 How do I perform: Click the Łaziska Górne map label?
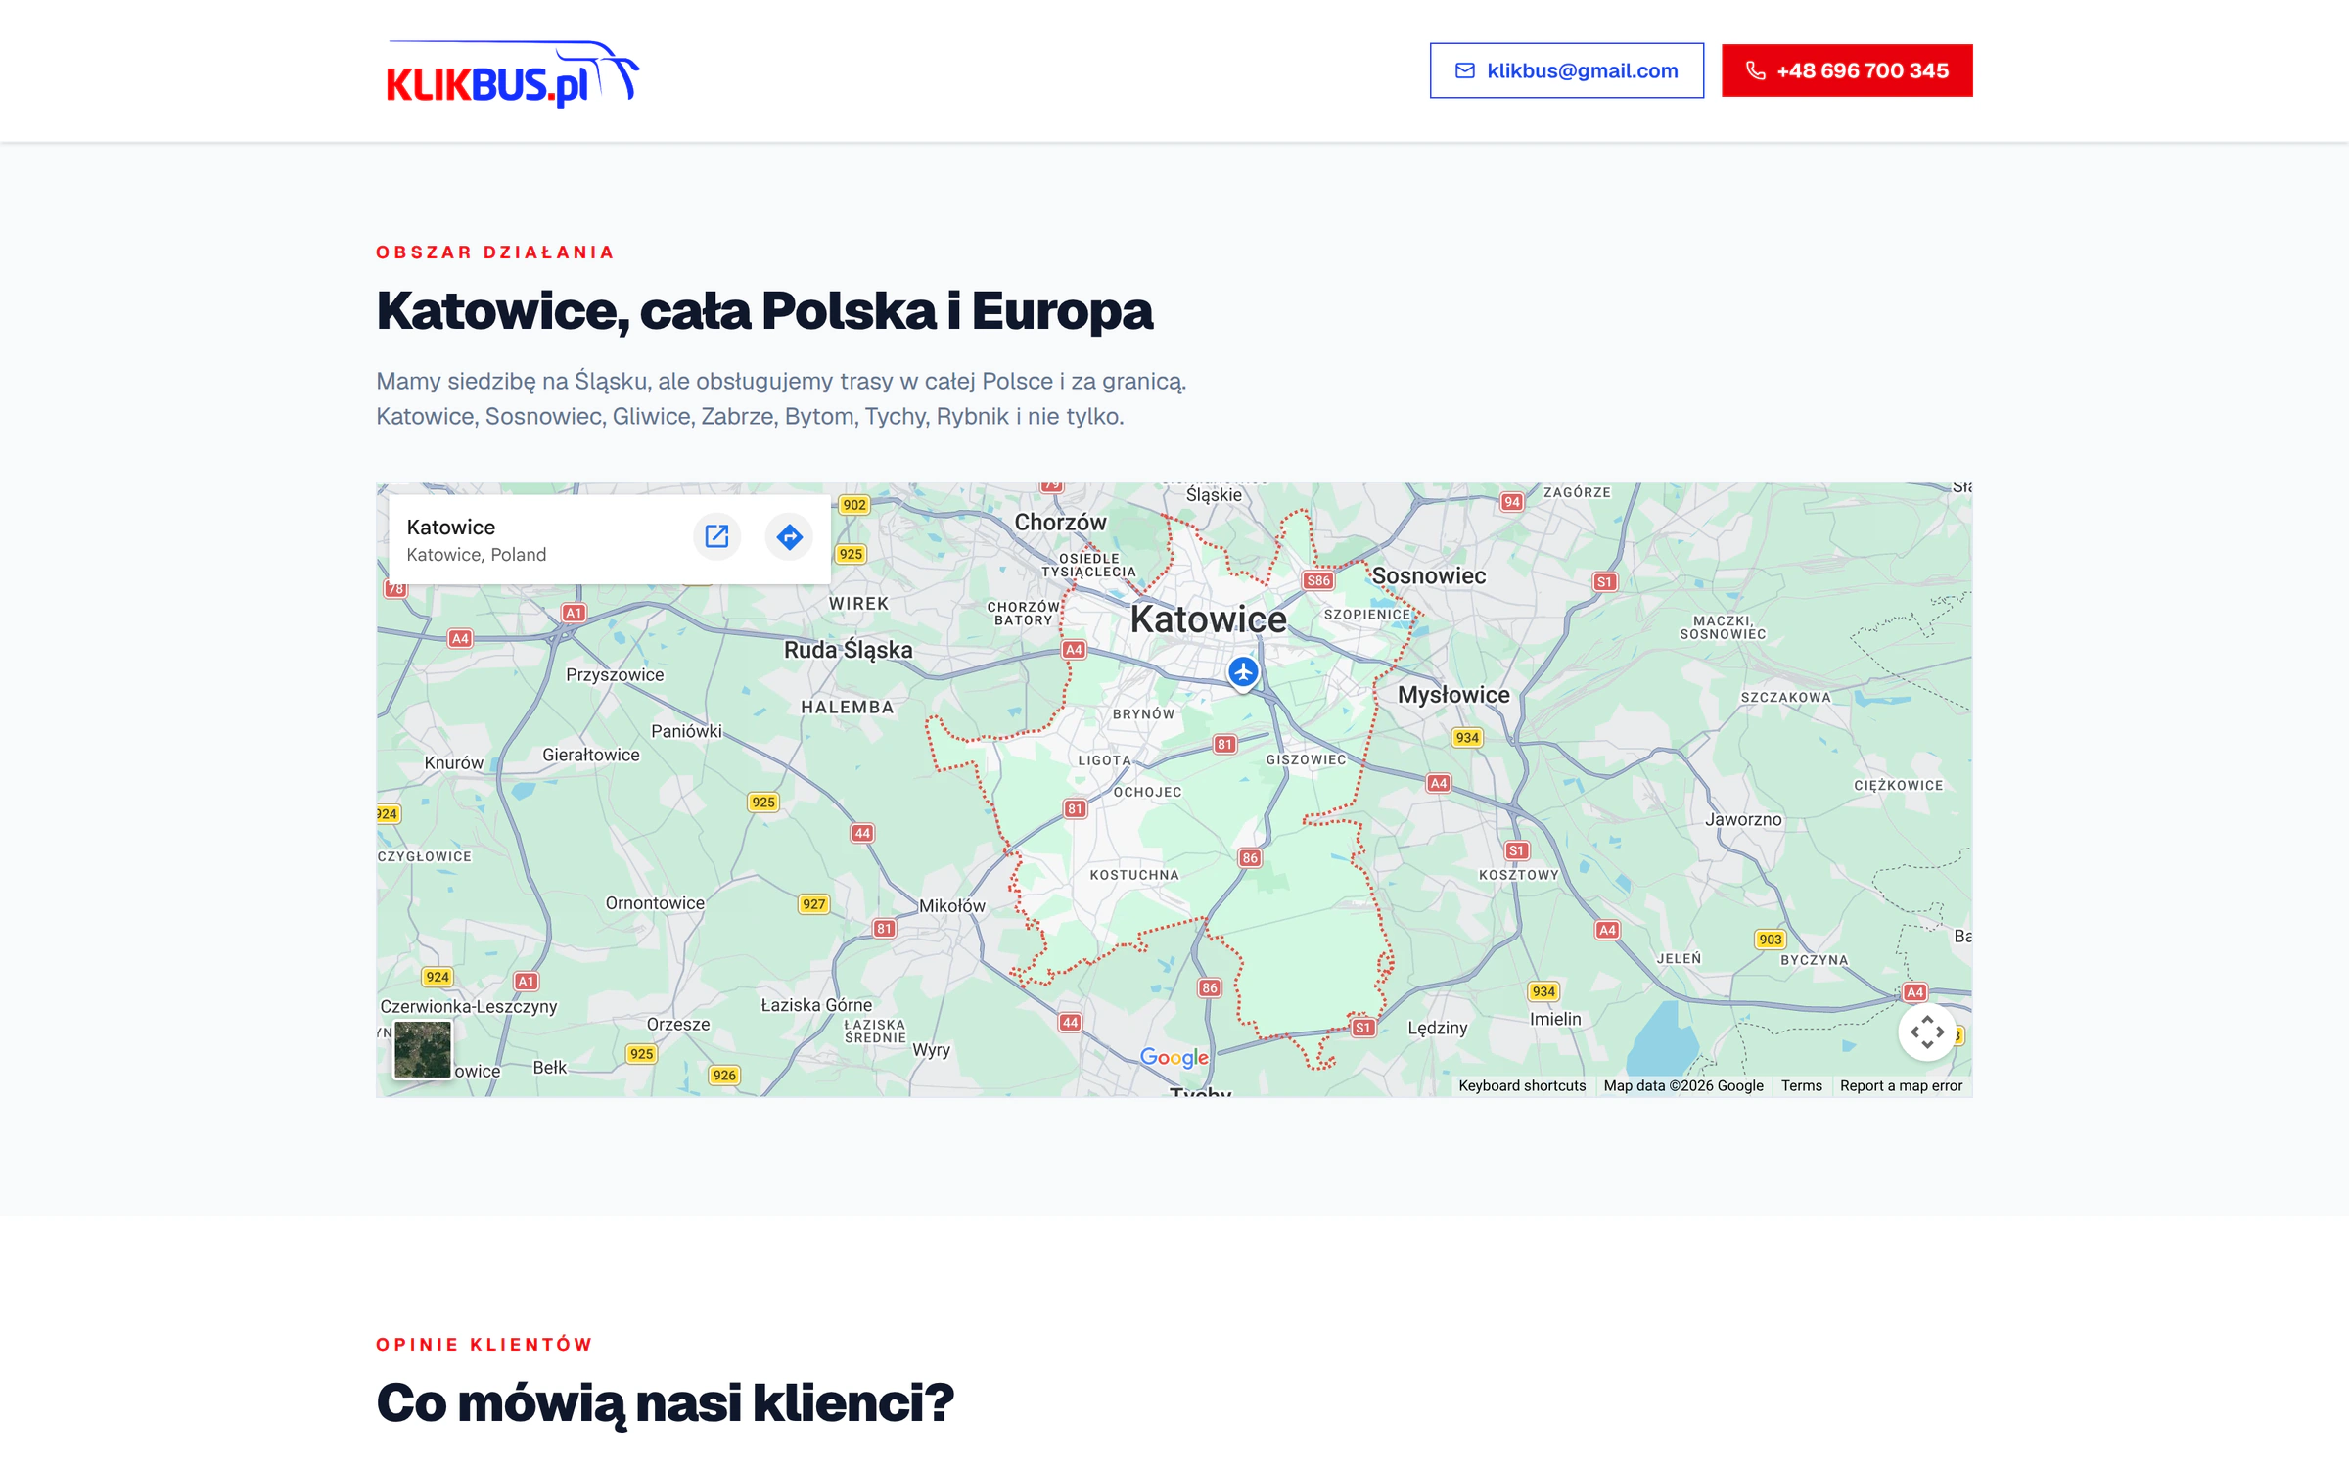816,1005
